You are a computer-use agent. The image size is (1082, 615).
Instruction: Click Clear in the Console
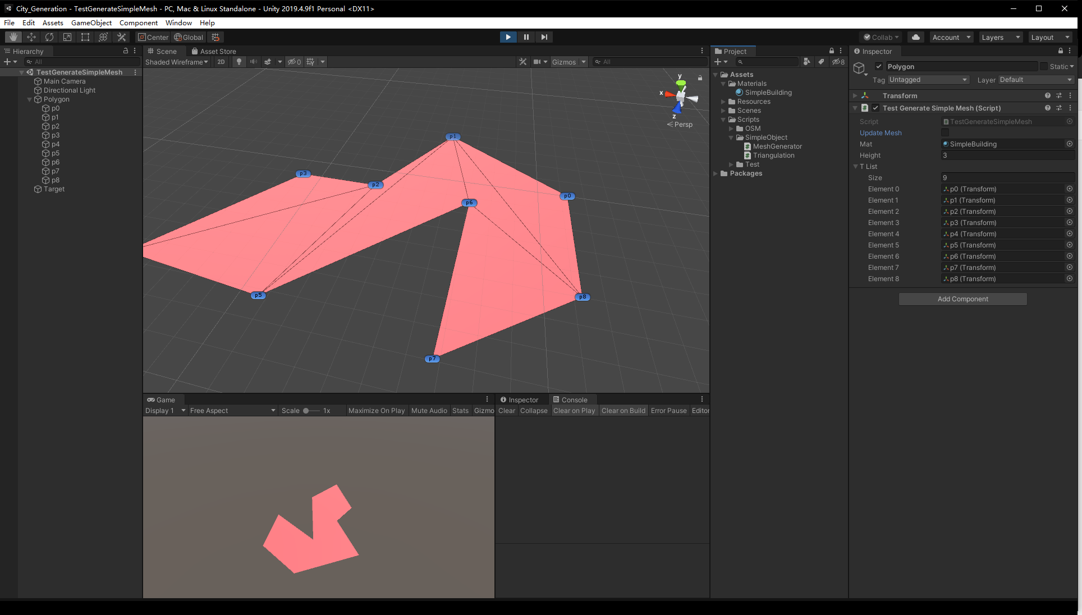[x=506, y=411]
